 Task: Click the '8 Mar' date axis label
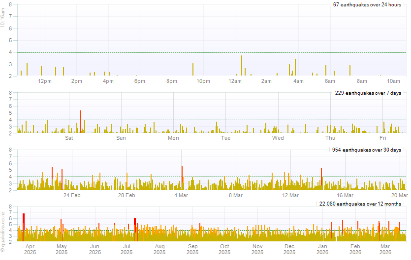236,195
